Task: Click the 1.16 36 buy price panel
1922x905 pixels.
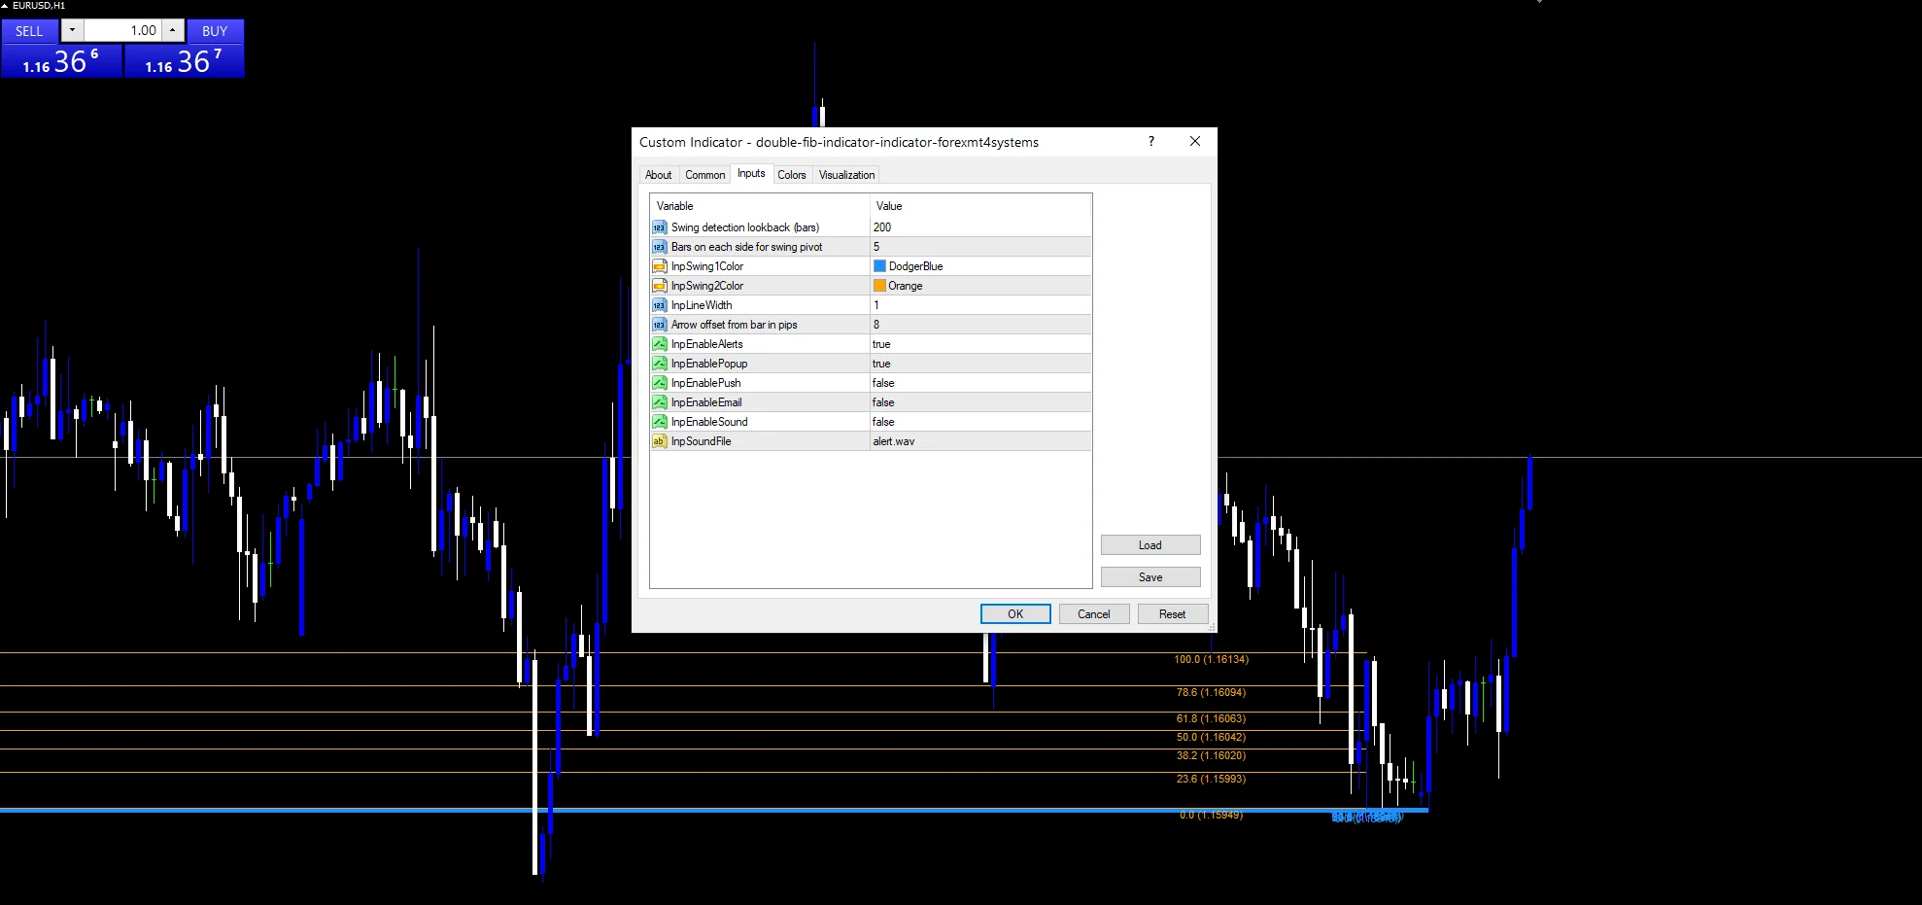Action: coord(184,61)
